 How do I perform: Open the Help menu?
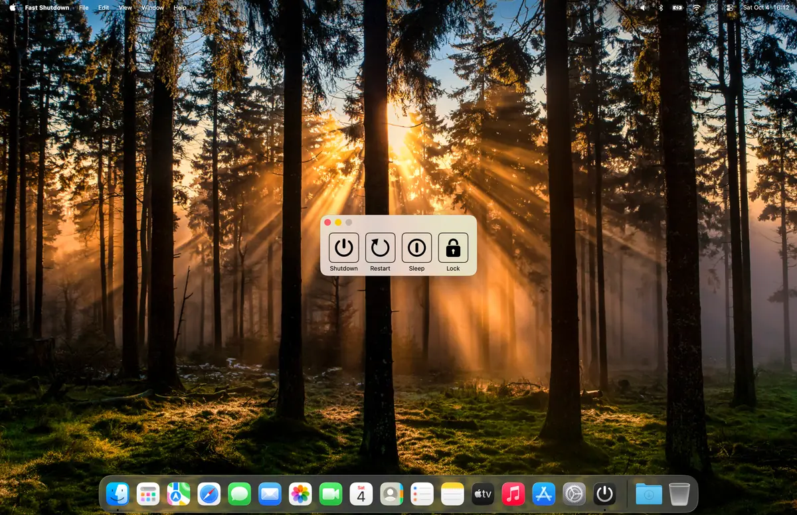coord(180,7)
